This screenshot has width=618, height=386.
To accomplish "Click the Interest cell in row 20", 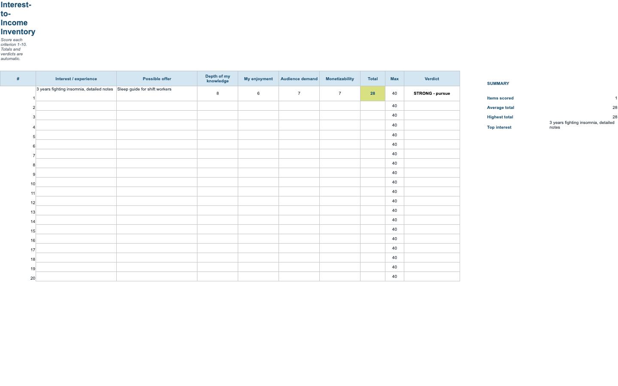I will [76, 277].
